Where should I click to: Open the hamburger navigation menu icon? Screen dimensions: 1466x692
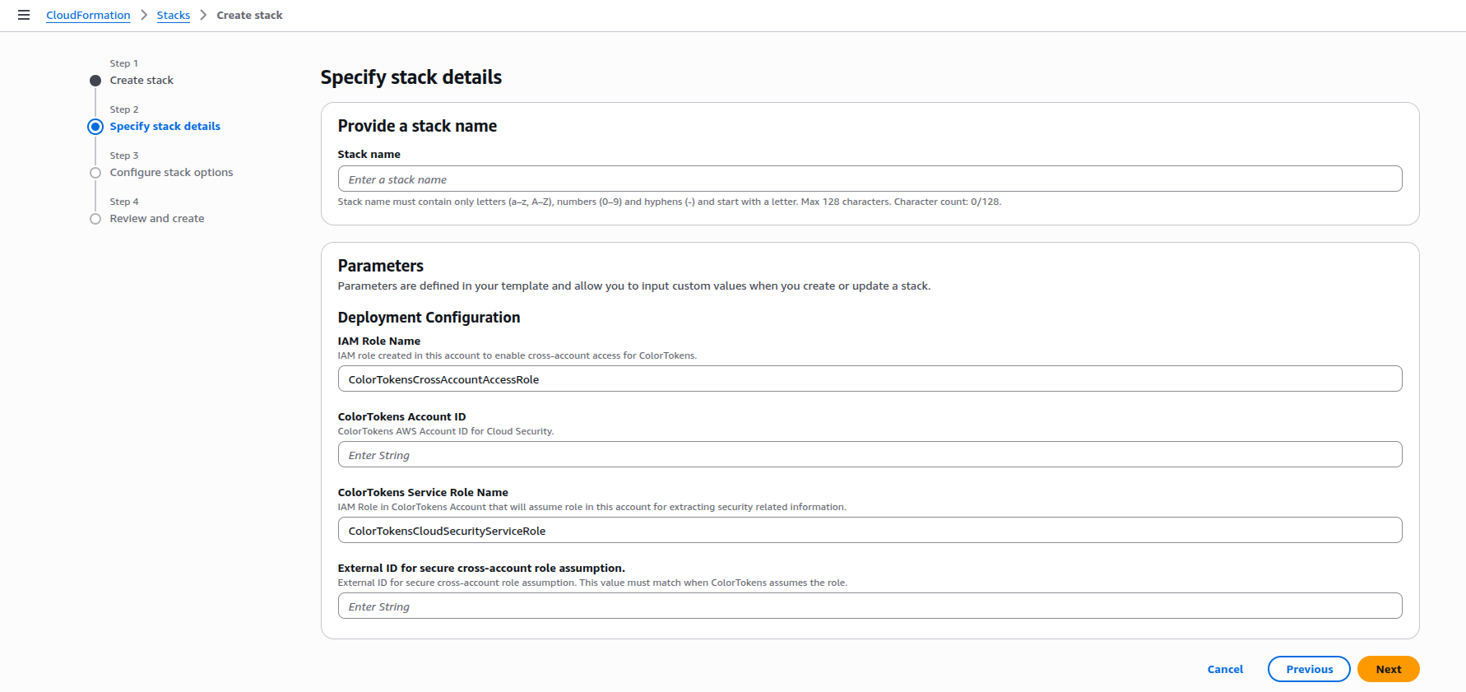click(x=24, y=15)
